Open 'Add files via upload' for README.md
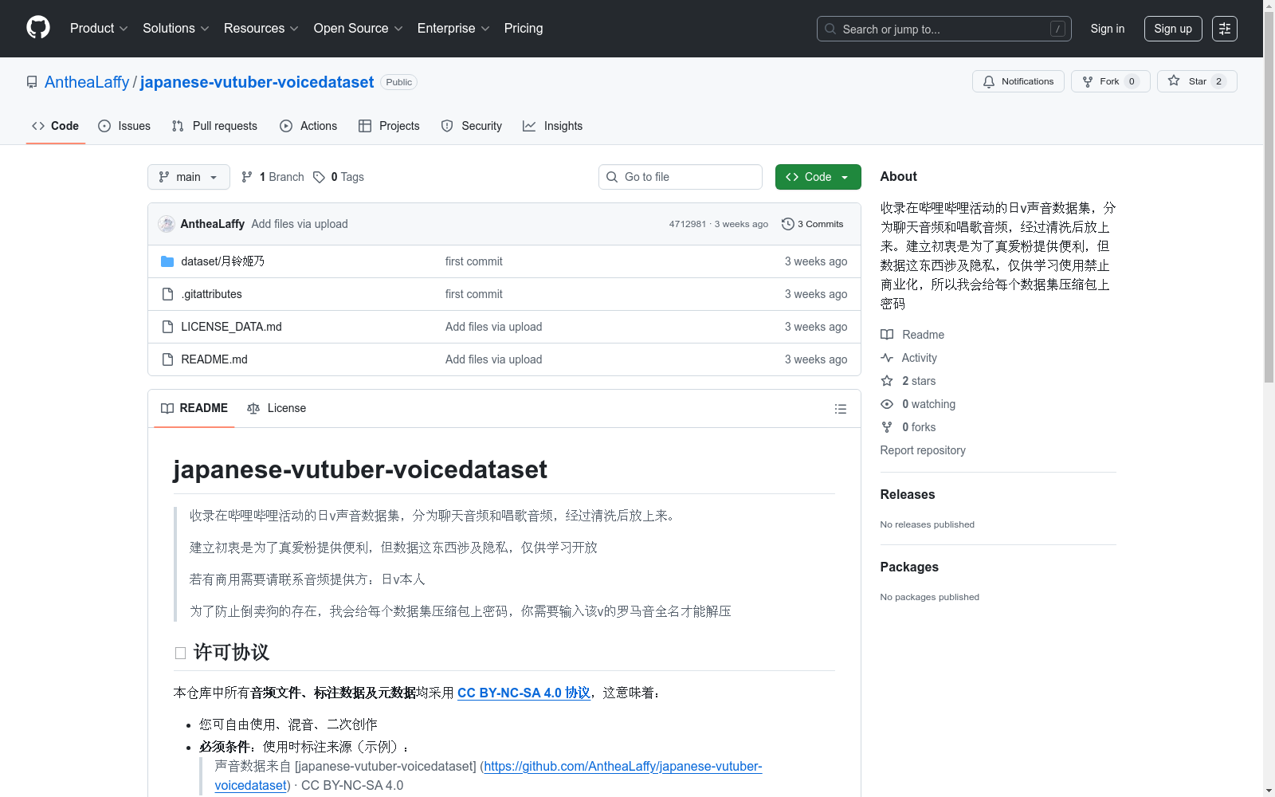The width and height of the screenshot is (1275, 797). pyautogui.click(x=494, y=359)
